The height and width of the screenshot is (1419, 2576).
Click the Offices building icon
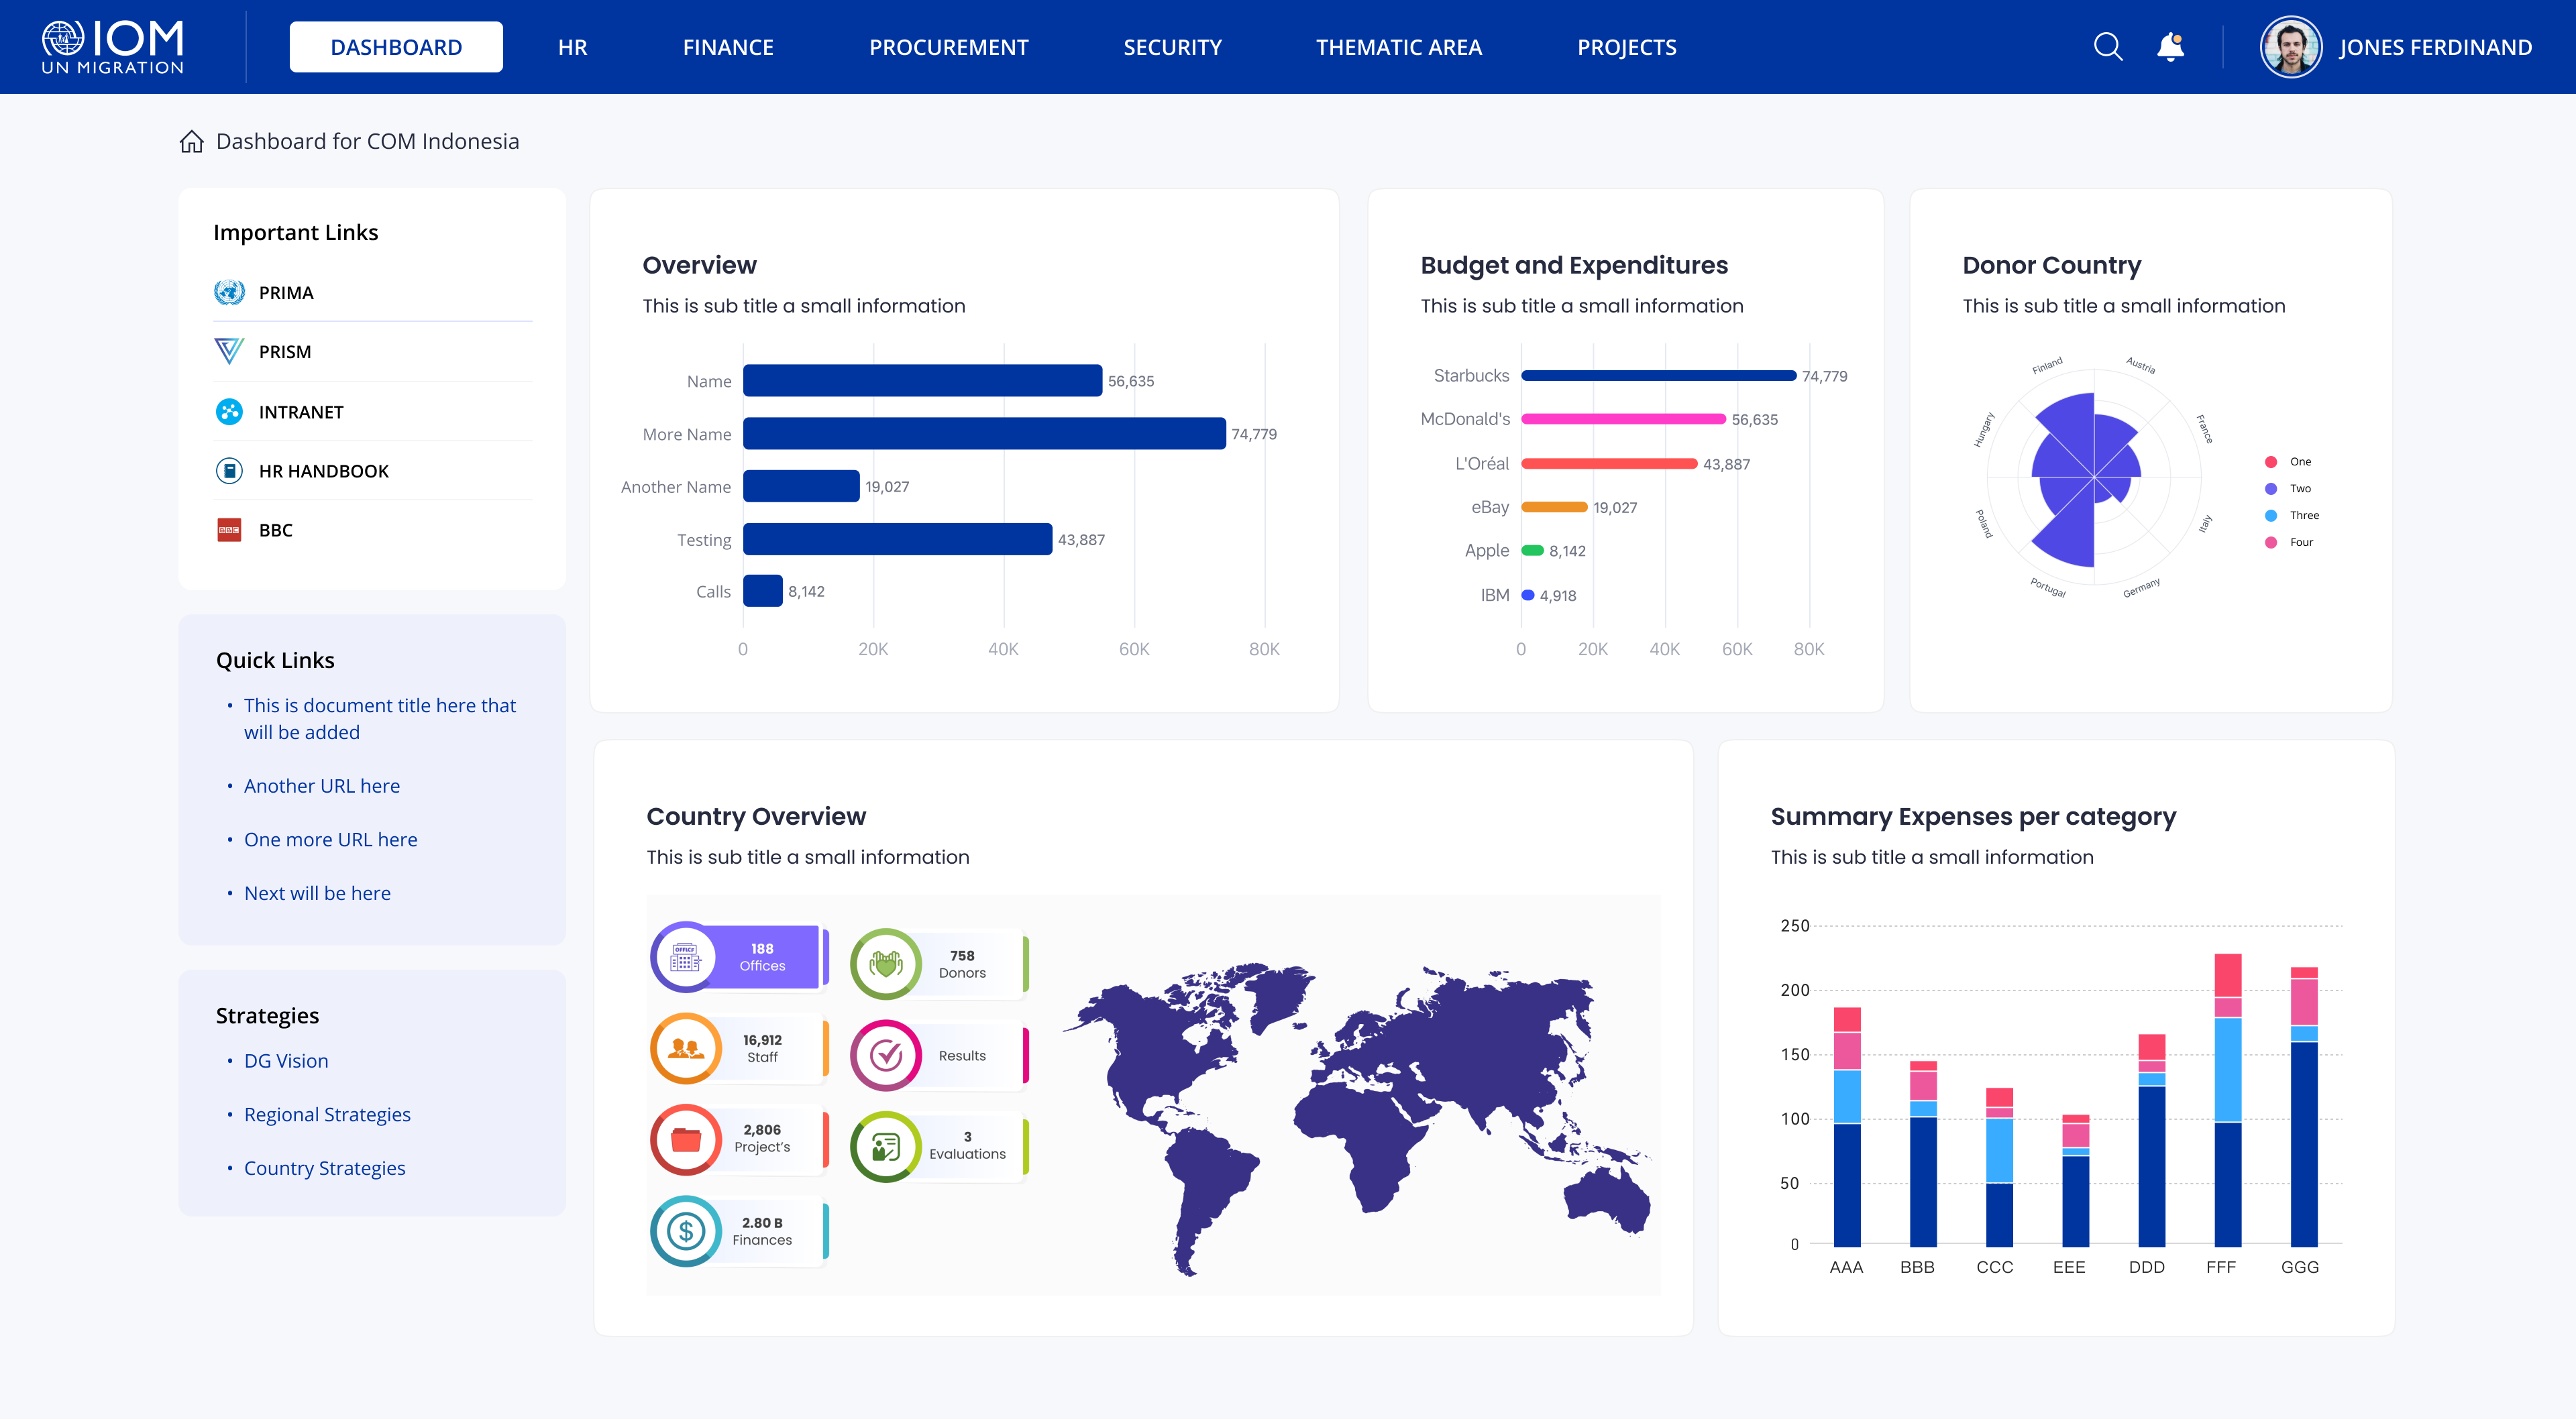[686, 957]
